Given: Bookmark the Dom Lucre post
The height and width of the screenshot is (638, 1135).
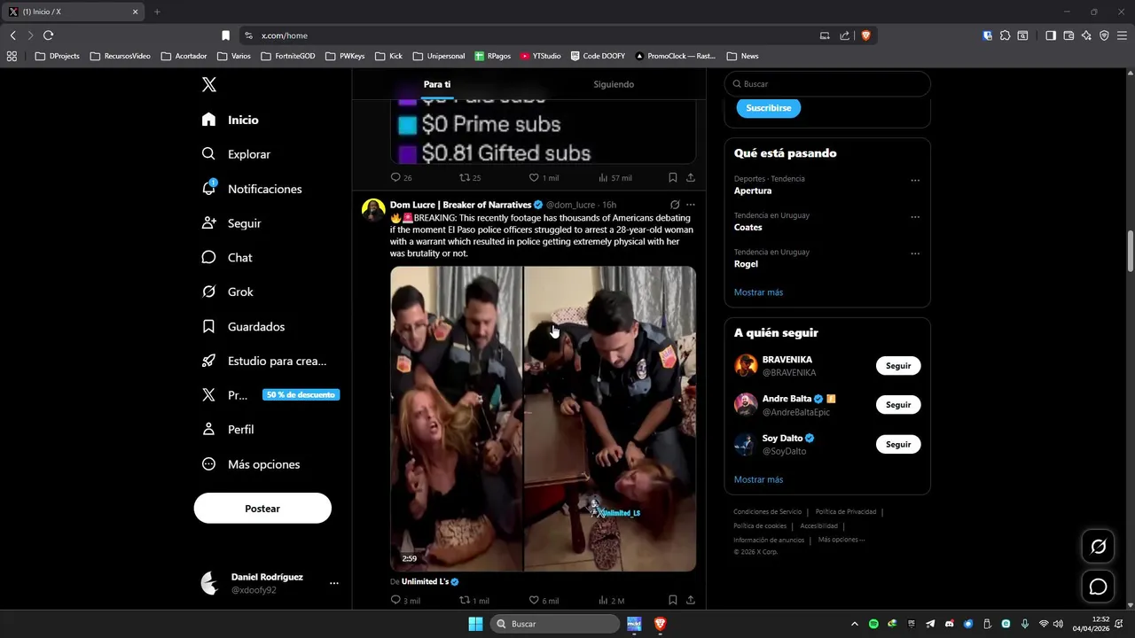Looking at the screenshot, I should [x=673, y=601].
